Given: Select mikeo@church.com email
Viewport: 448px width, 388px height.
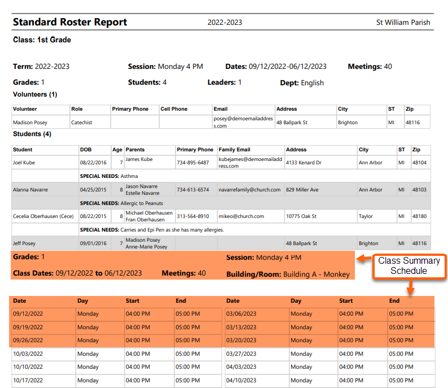Looking at the screenshot, I should coord(241,216).
